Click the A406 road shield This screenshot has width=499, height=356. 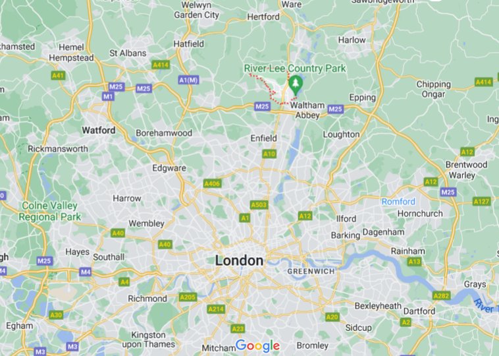click(x=212, y=183)
